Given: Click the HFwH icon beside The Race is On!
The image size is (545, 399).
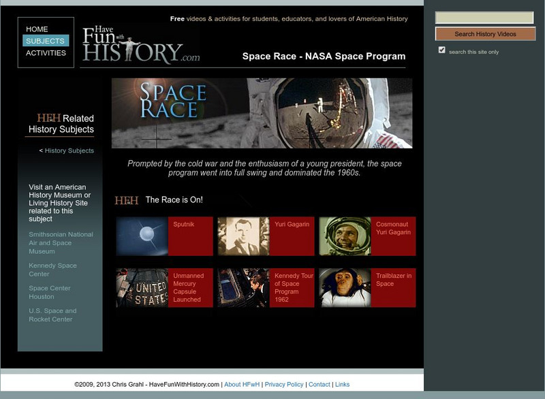Looking at the screenshot, I should coord(127,200).
